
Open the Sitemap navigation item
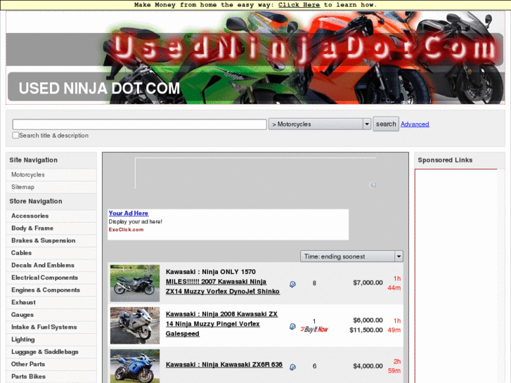(22, 187)
